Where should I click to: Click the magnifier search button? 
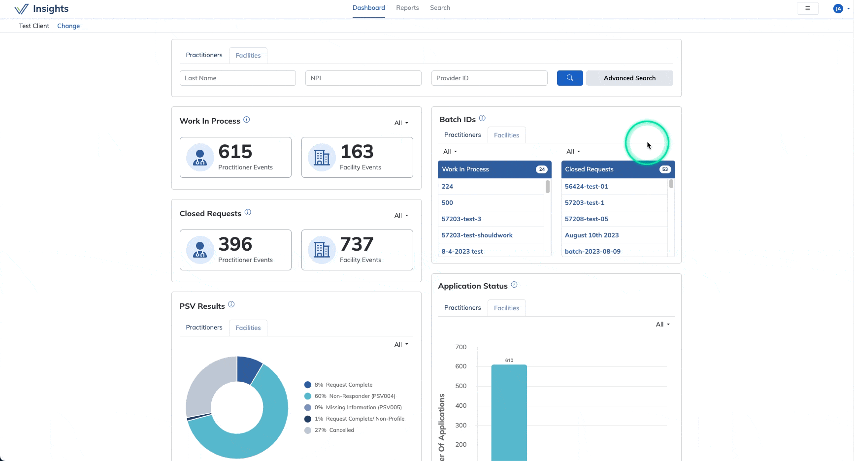point(569,78)
